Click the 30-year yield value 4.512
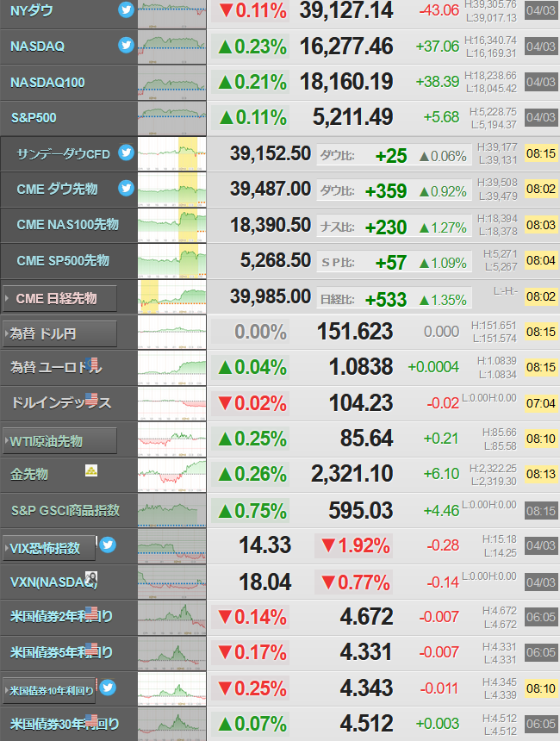 click(366, 724)
